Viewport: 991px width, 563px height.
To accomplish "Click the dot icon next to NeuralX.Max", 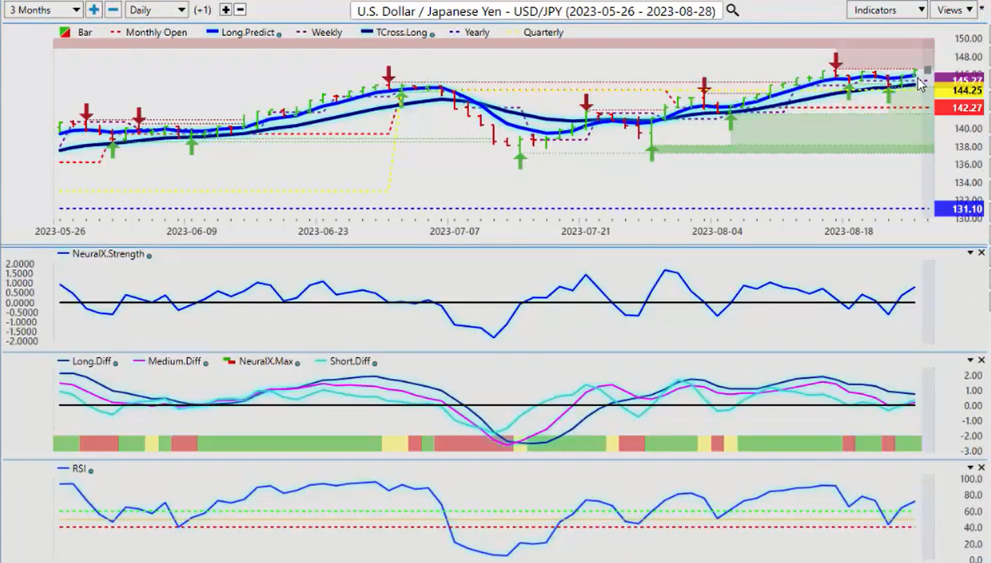I will [297, 362].
